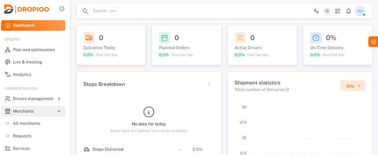The height and width of the screenshot is (155, 378).
Task: Click the Planned Orders calendar icon
Action: tap(165, 38)
